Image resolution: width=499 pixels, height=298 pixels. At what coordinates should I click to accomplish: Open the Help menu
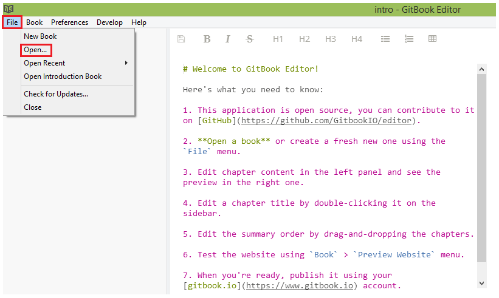point(139,22)
